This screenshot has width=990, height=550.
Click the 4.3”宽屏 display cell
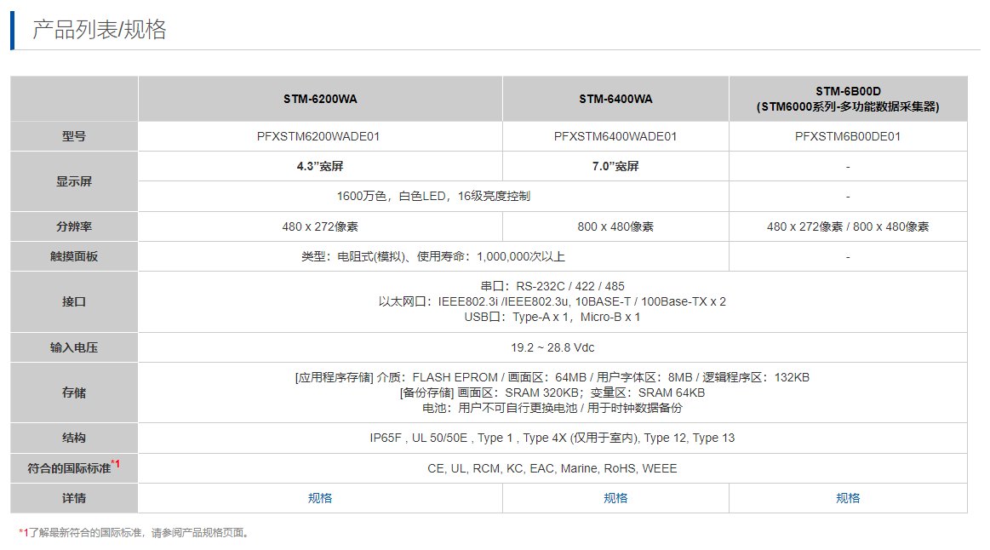point(320,166)
